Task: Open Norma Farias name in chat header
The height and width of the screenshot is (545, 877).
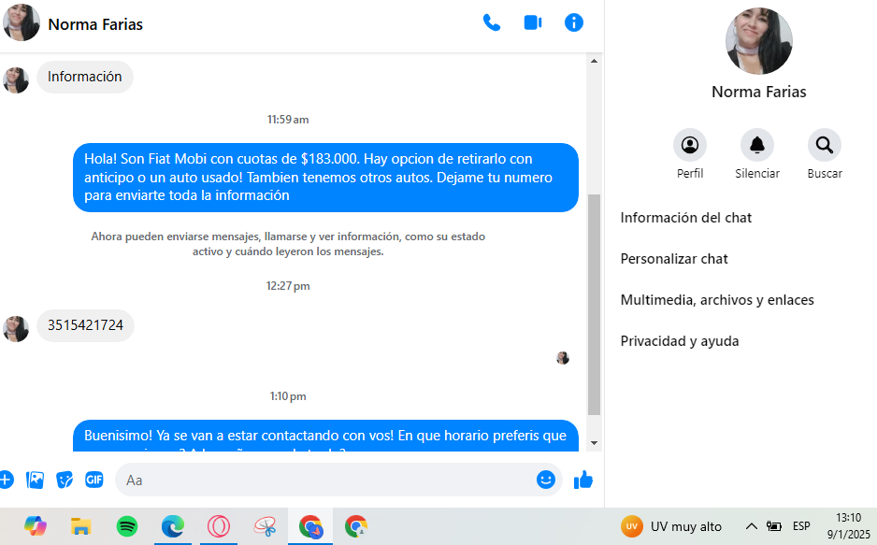Action: click(95, 24)
